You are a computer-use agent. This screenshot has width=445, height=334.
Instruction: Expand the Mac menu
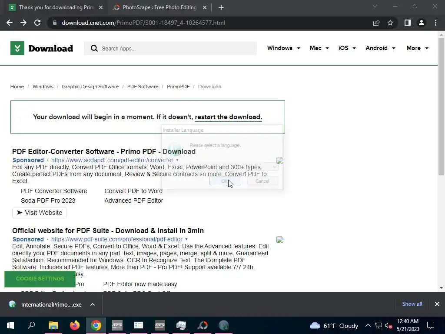pyautogui.click(x=319, y=48)
